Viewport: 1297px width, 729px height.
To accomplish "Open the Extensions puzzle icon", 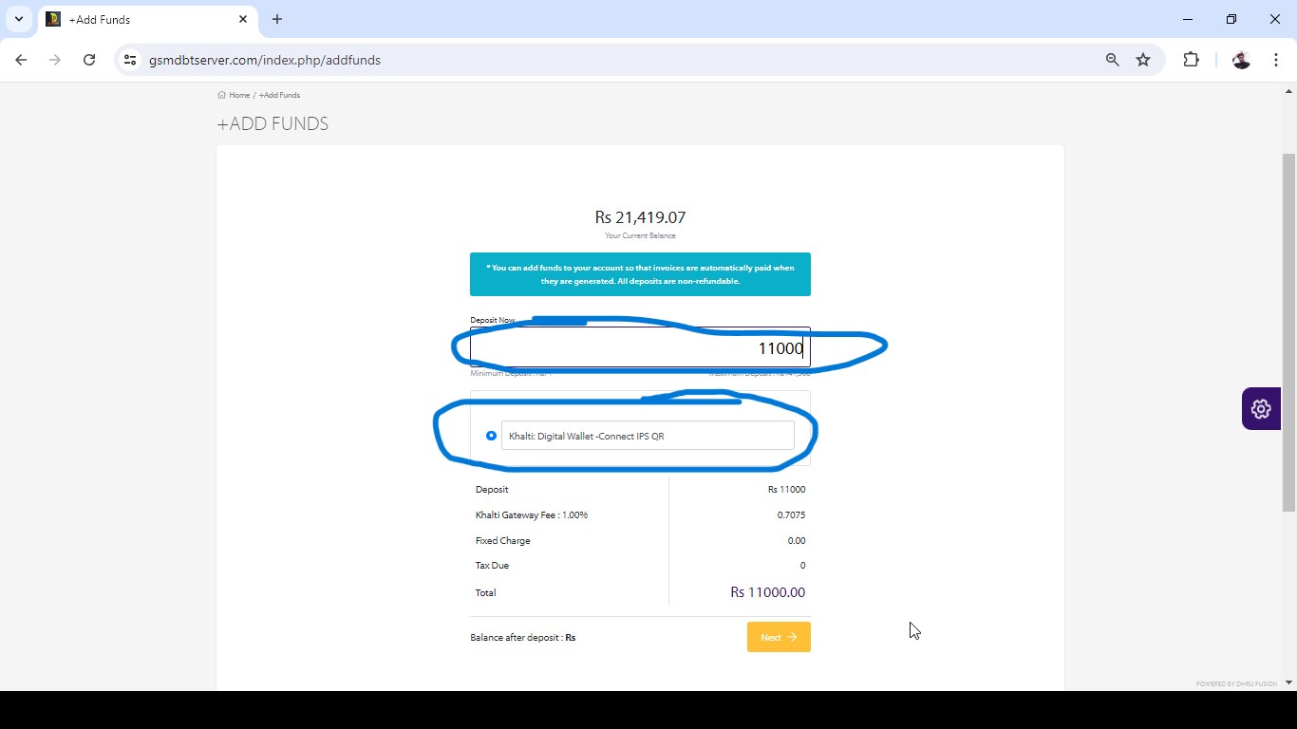I will [1191, 60].
